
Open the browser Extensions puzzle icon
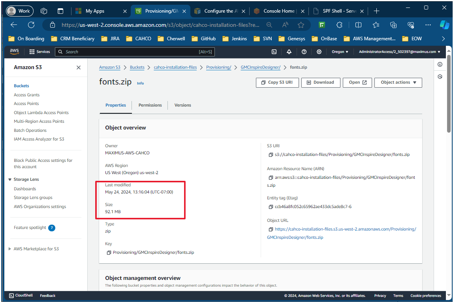pos(340,25)
